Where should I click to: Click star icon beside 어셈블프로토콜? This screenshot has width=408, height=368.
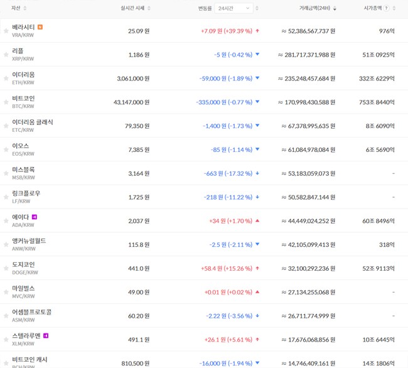click(x=6, y=316)
